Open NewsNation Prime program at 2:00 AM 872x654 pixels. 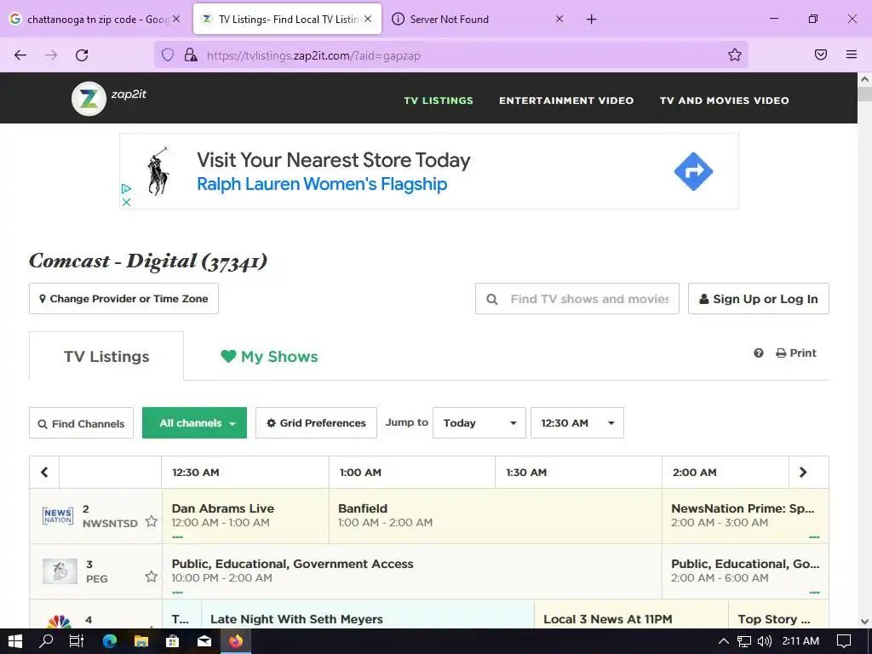[x=745, y=516]
